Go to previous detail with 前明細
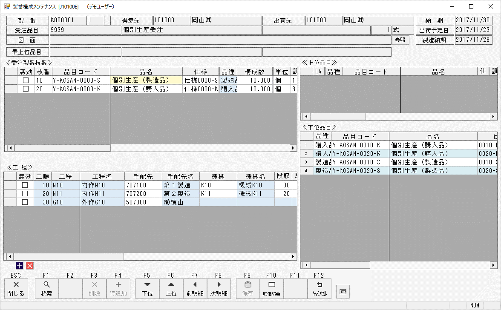Viewport: 501px width, 310px height. tap(195, 289)
